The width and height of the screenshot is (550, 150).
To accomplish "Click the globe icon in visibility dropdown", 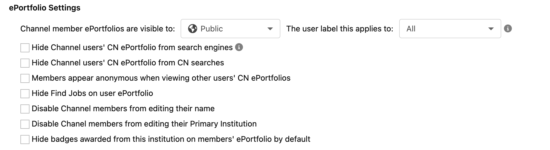I will point(192,29).
